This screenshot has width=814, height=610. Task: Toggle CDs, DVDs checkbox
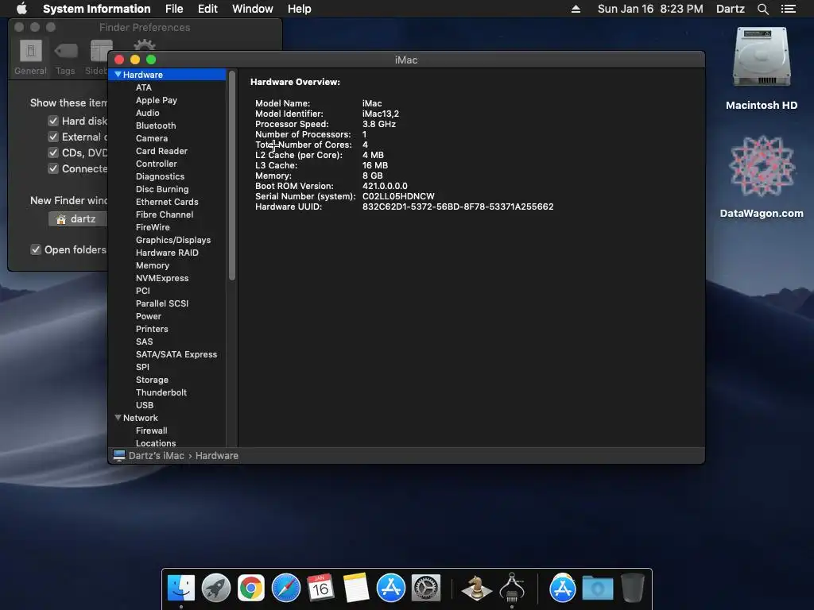pos(53,152)
